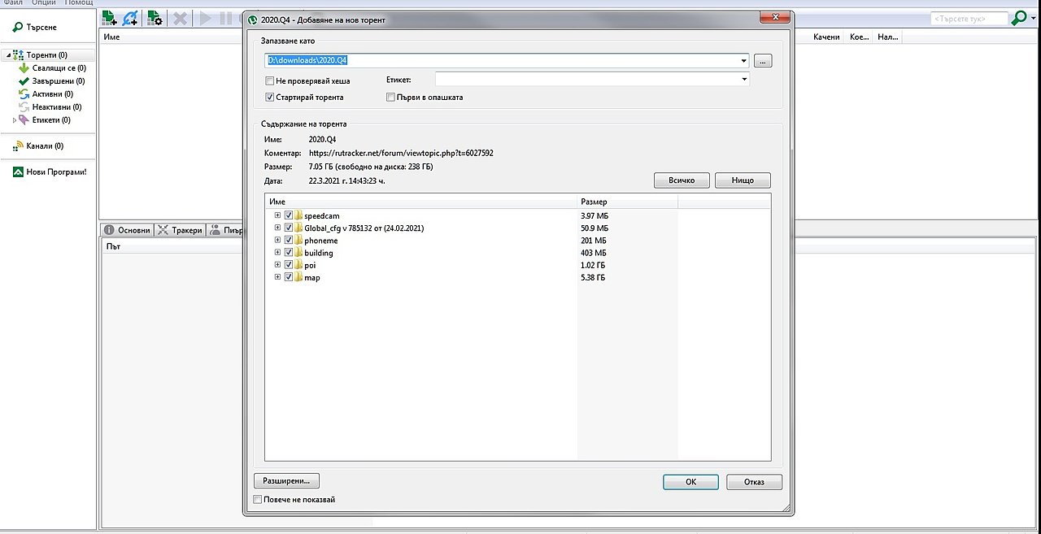The width and height of the screenshot is (1041, 534).
Task: Open the Опции menu
Action: click(x=44, y=2)
